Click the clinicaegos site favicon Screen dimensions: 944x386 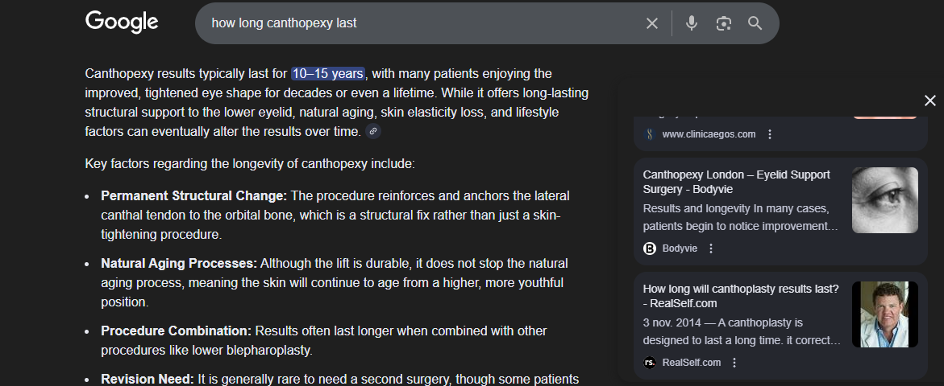click(x=650, y=134)
